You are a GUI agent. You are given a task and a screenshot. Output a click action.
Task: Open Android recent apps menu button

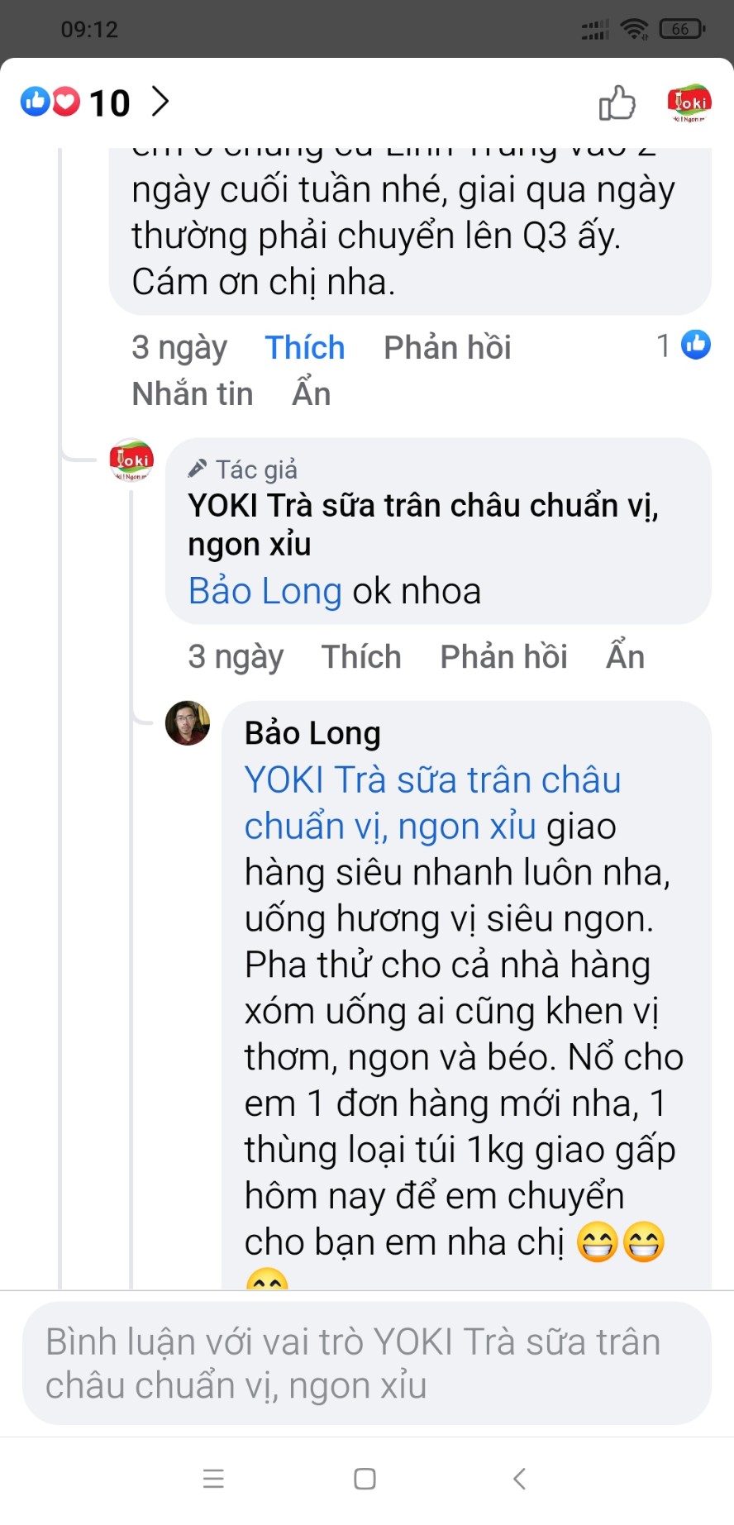(213, 1479)
